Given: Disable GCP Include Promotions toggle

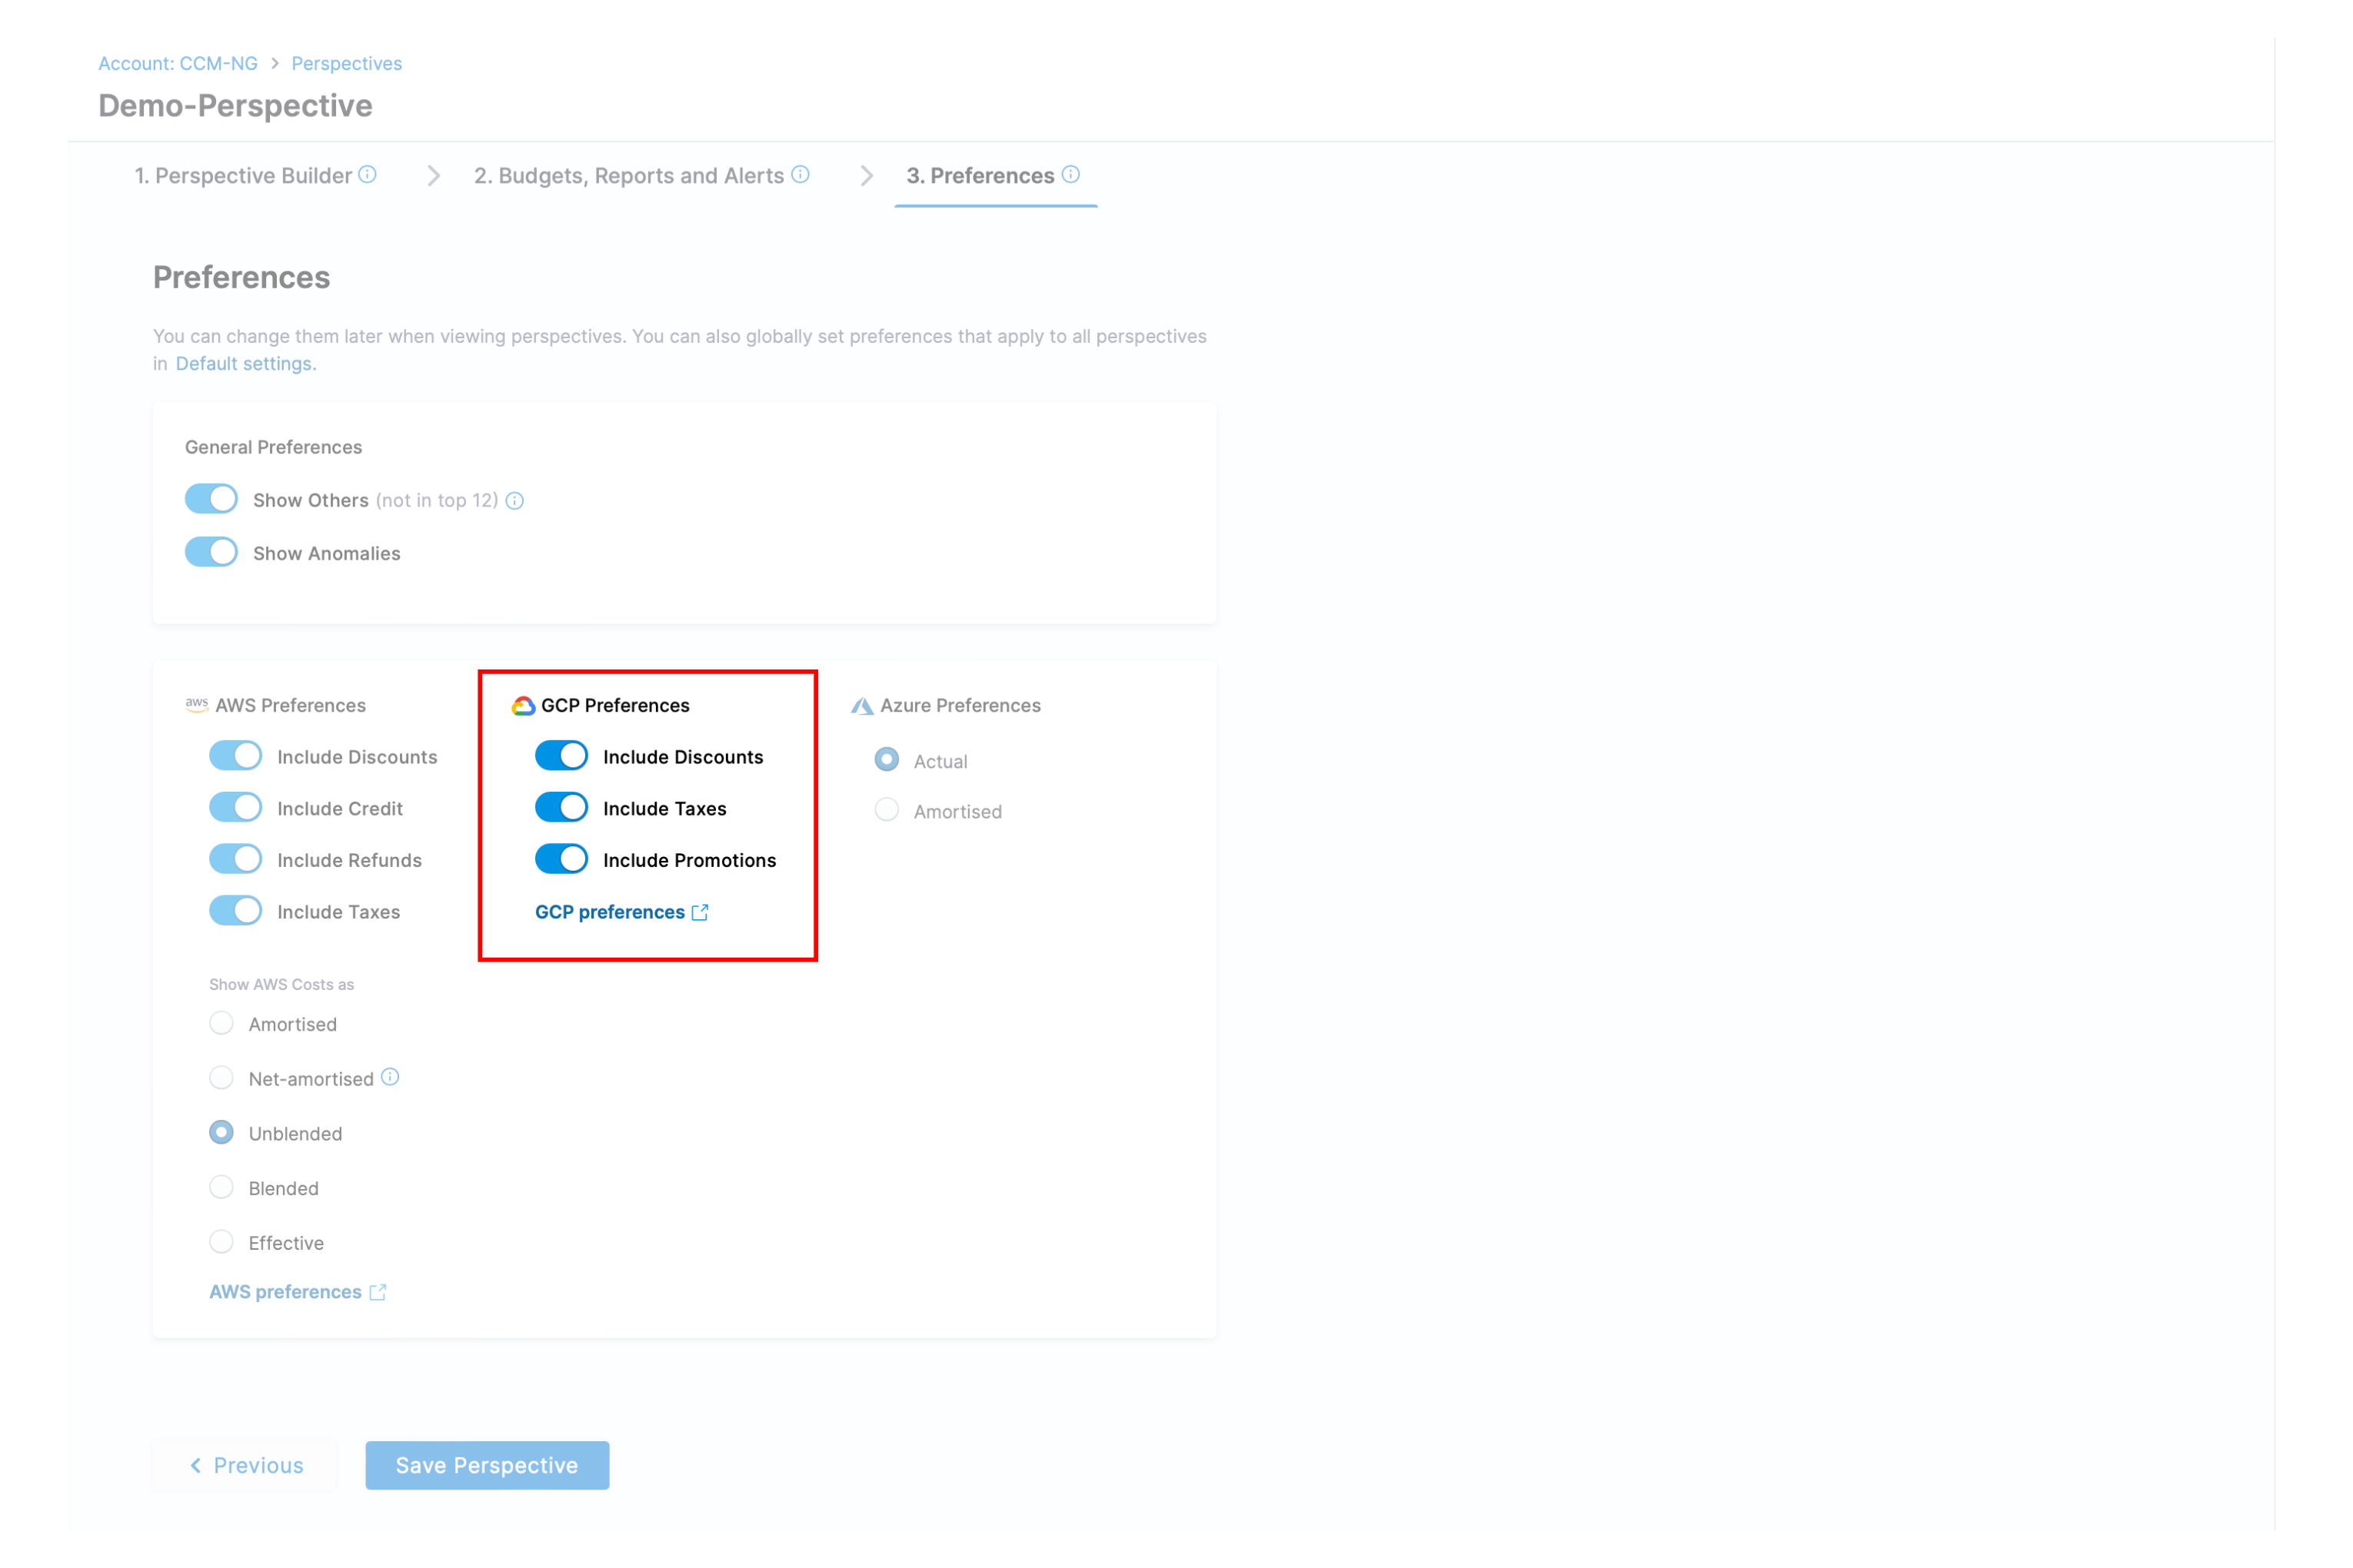Looking at the screenshot, I should tap(561, 860).
